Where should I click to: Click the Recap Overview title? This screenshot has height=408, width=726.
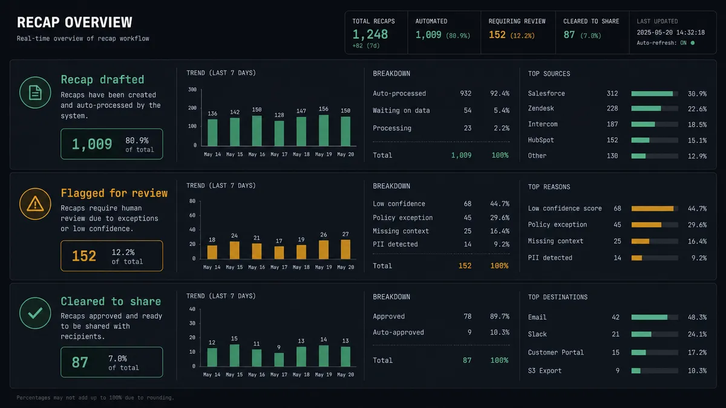pyautogui.click(x=74, y=23)
